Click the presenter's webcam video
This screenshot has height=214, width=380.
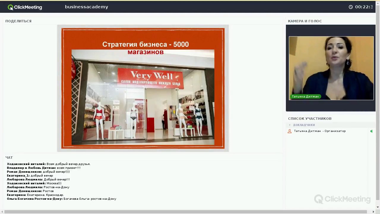[x=331, y=68]
